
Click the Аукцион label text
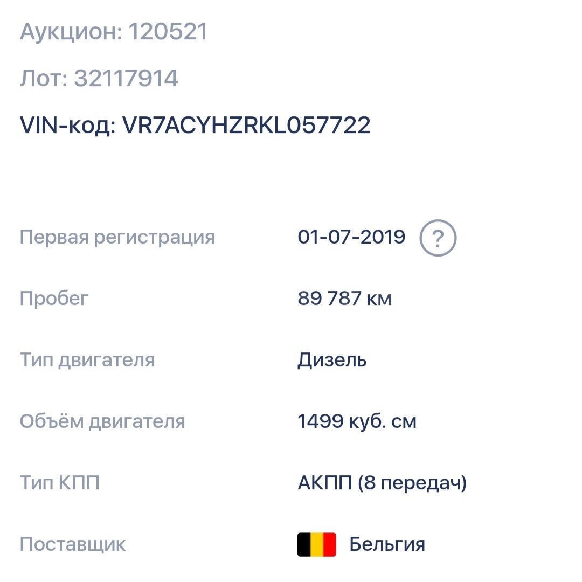(x=71, y=32)
